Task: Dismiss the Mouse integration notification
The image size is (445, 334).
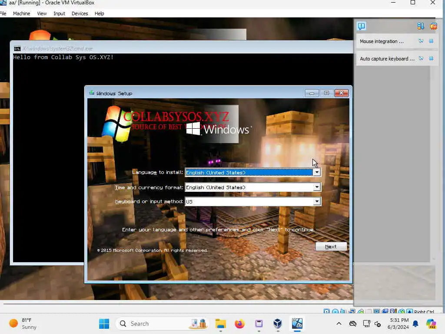Action: pos(431,41)
